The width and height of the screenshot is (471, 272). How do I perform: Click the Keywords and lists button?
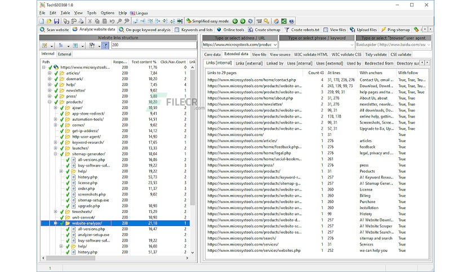[194, 30]
